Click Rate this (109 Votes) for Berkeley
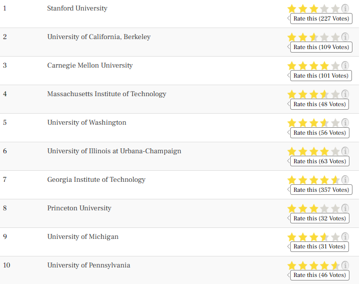This screenshot has height=285, width=360. click(x=321, y=47)
